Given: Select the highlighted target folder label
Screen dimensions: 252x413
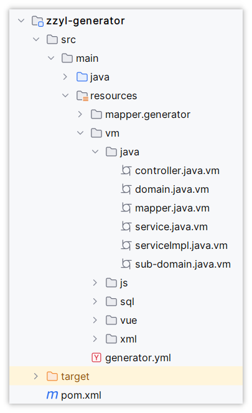Looking at the screenshot, I should point(75,377).
